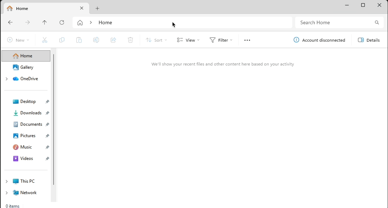Open the search icon in Search Home

(377, 22)
